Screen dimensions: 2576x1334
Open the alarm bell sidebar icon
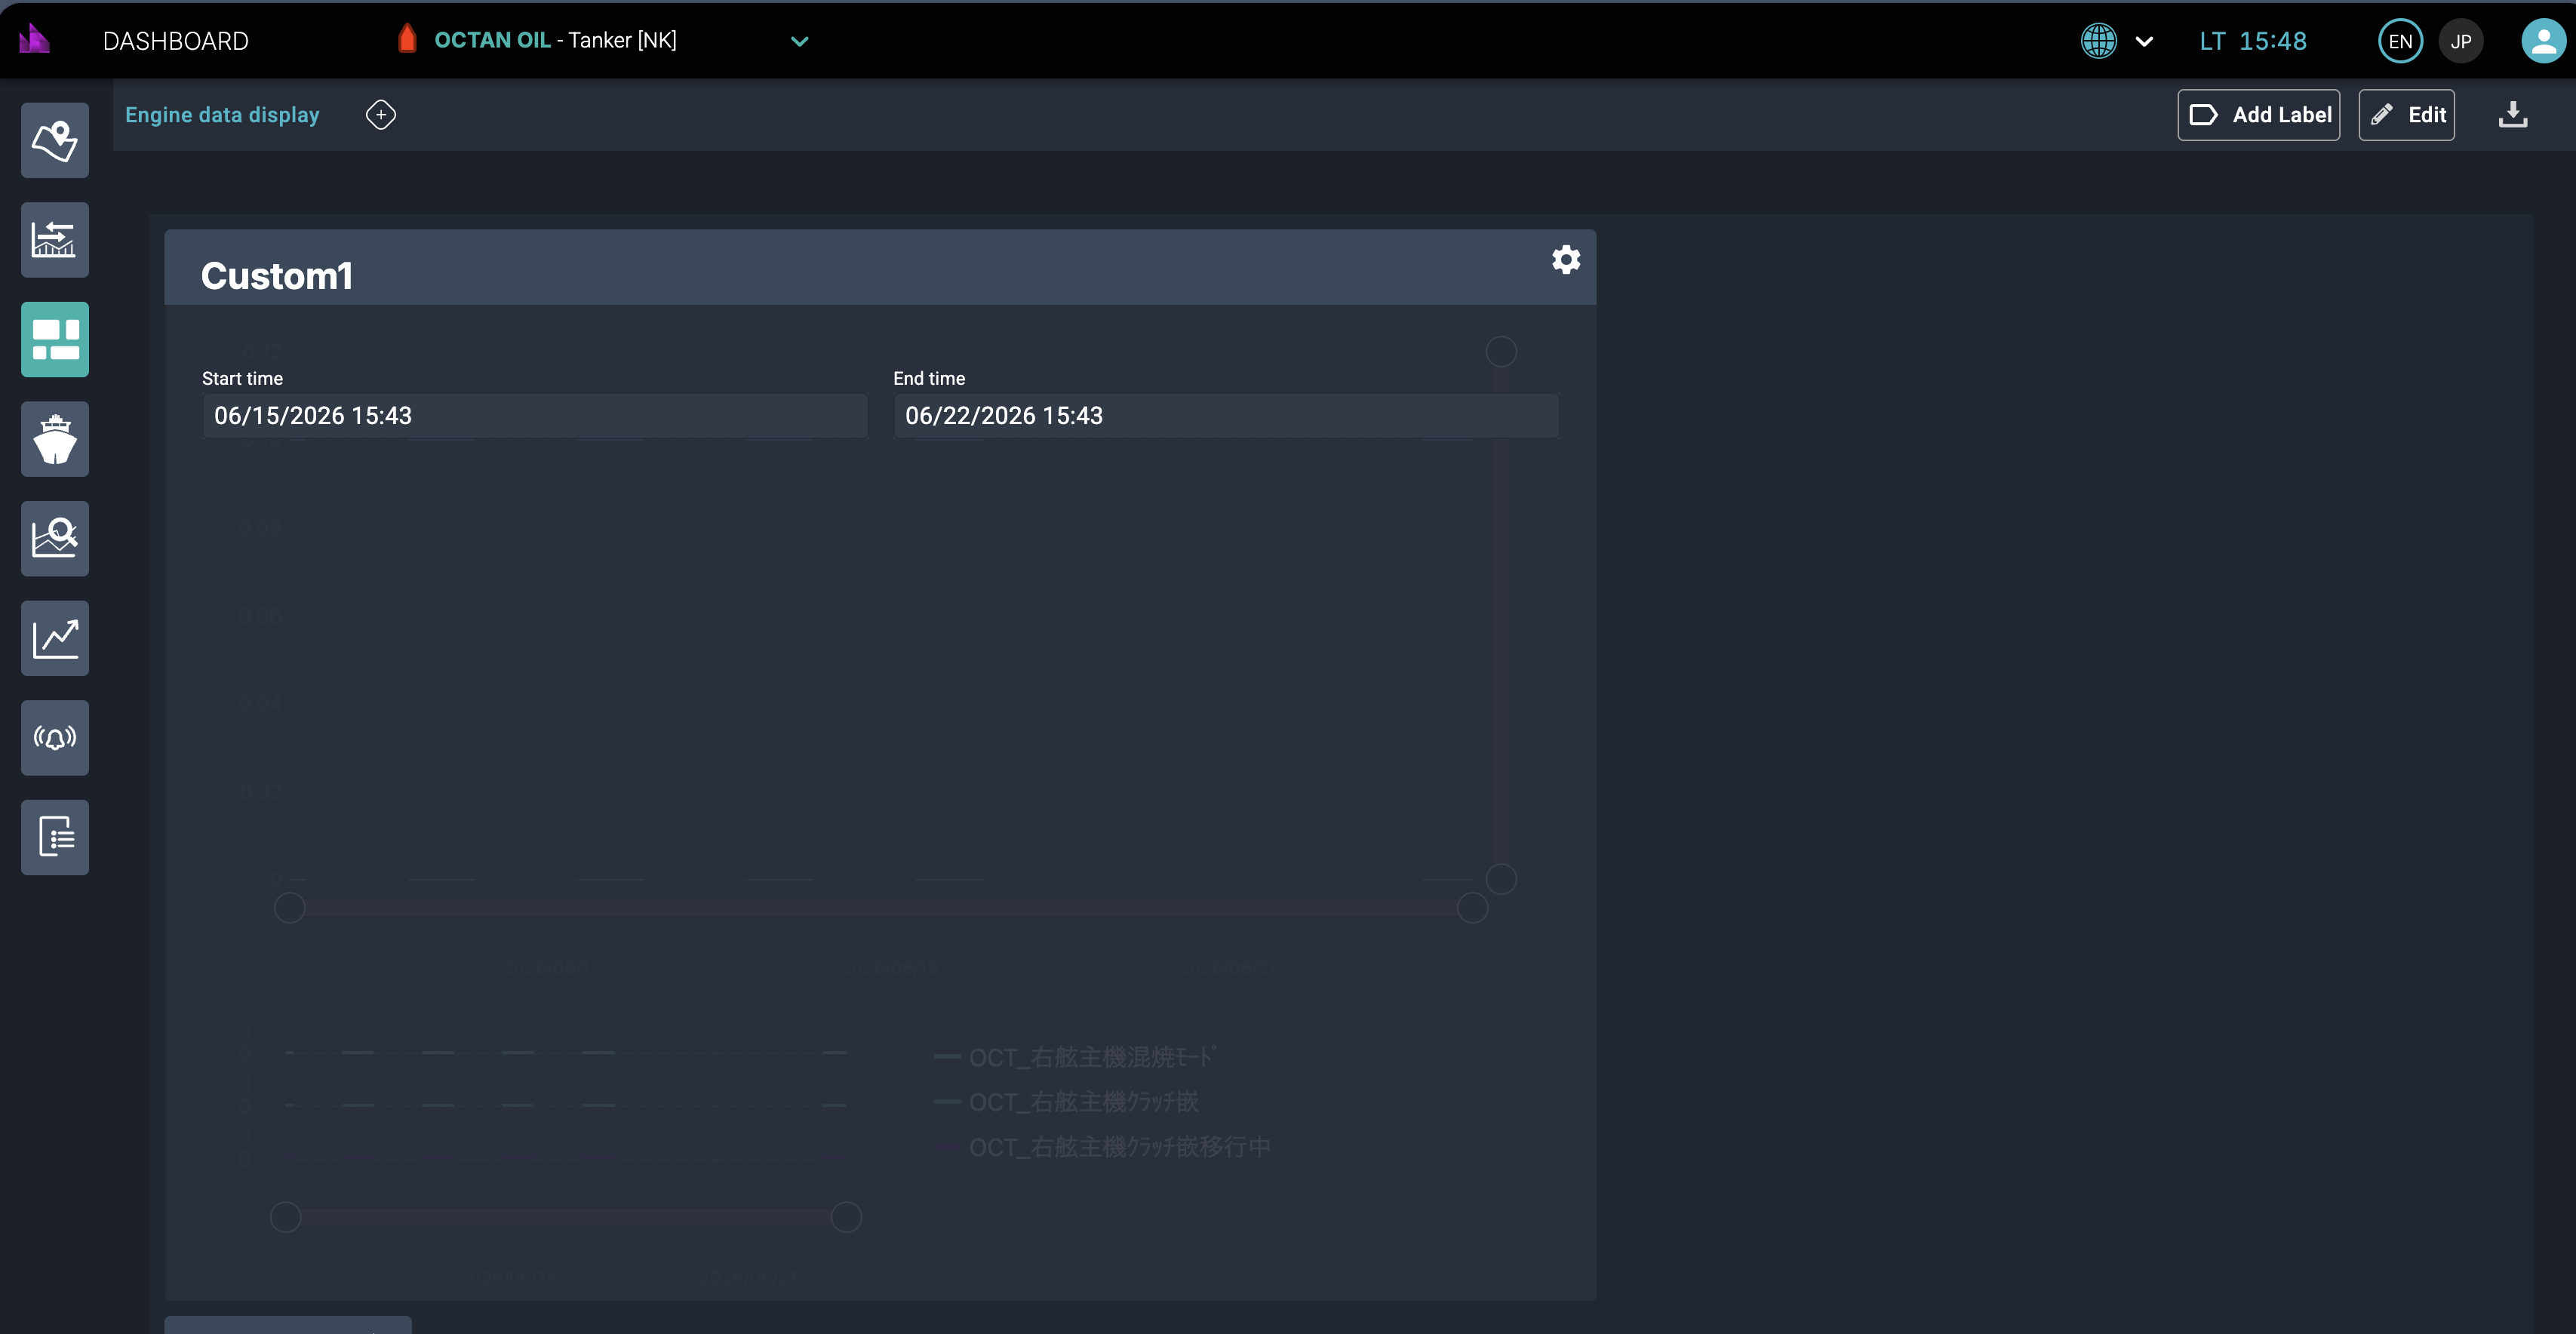pos(55,737)
